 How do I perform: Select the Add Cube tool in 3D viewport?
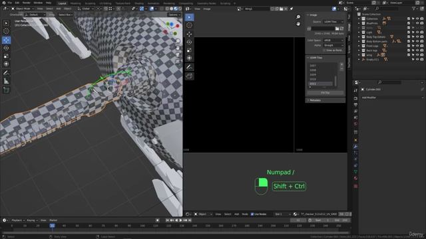(x=6, y=90)
